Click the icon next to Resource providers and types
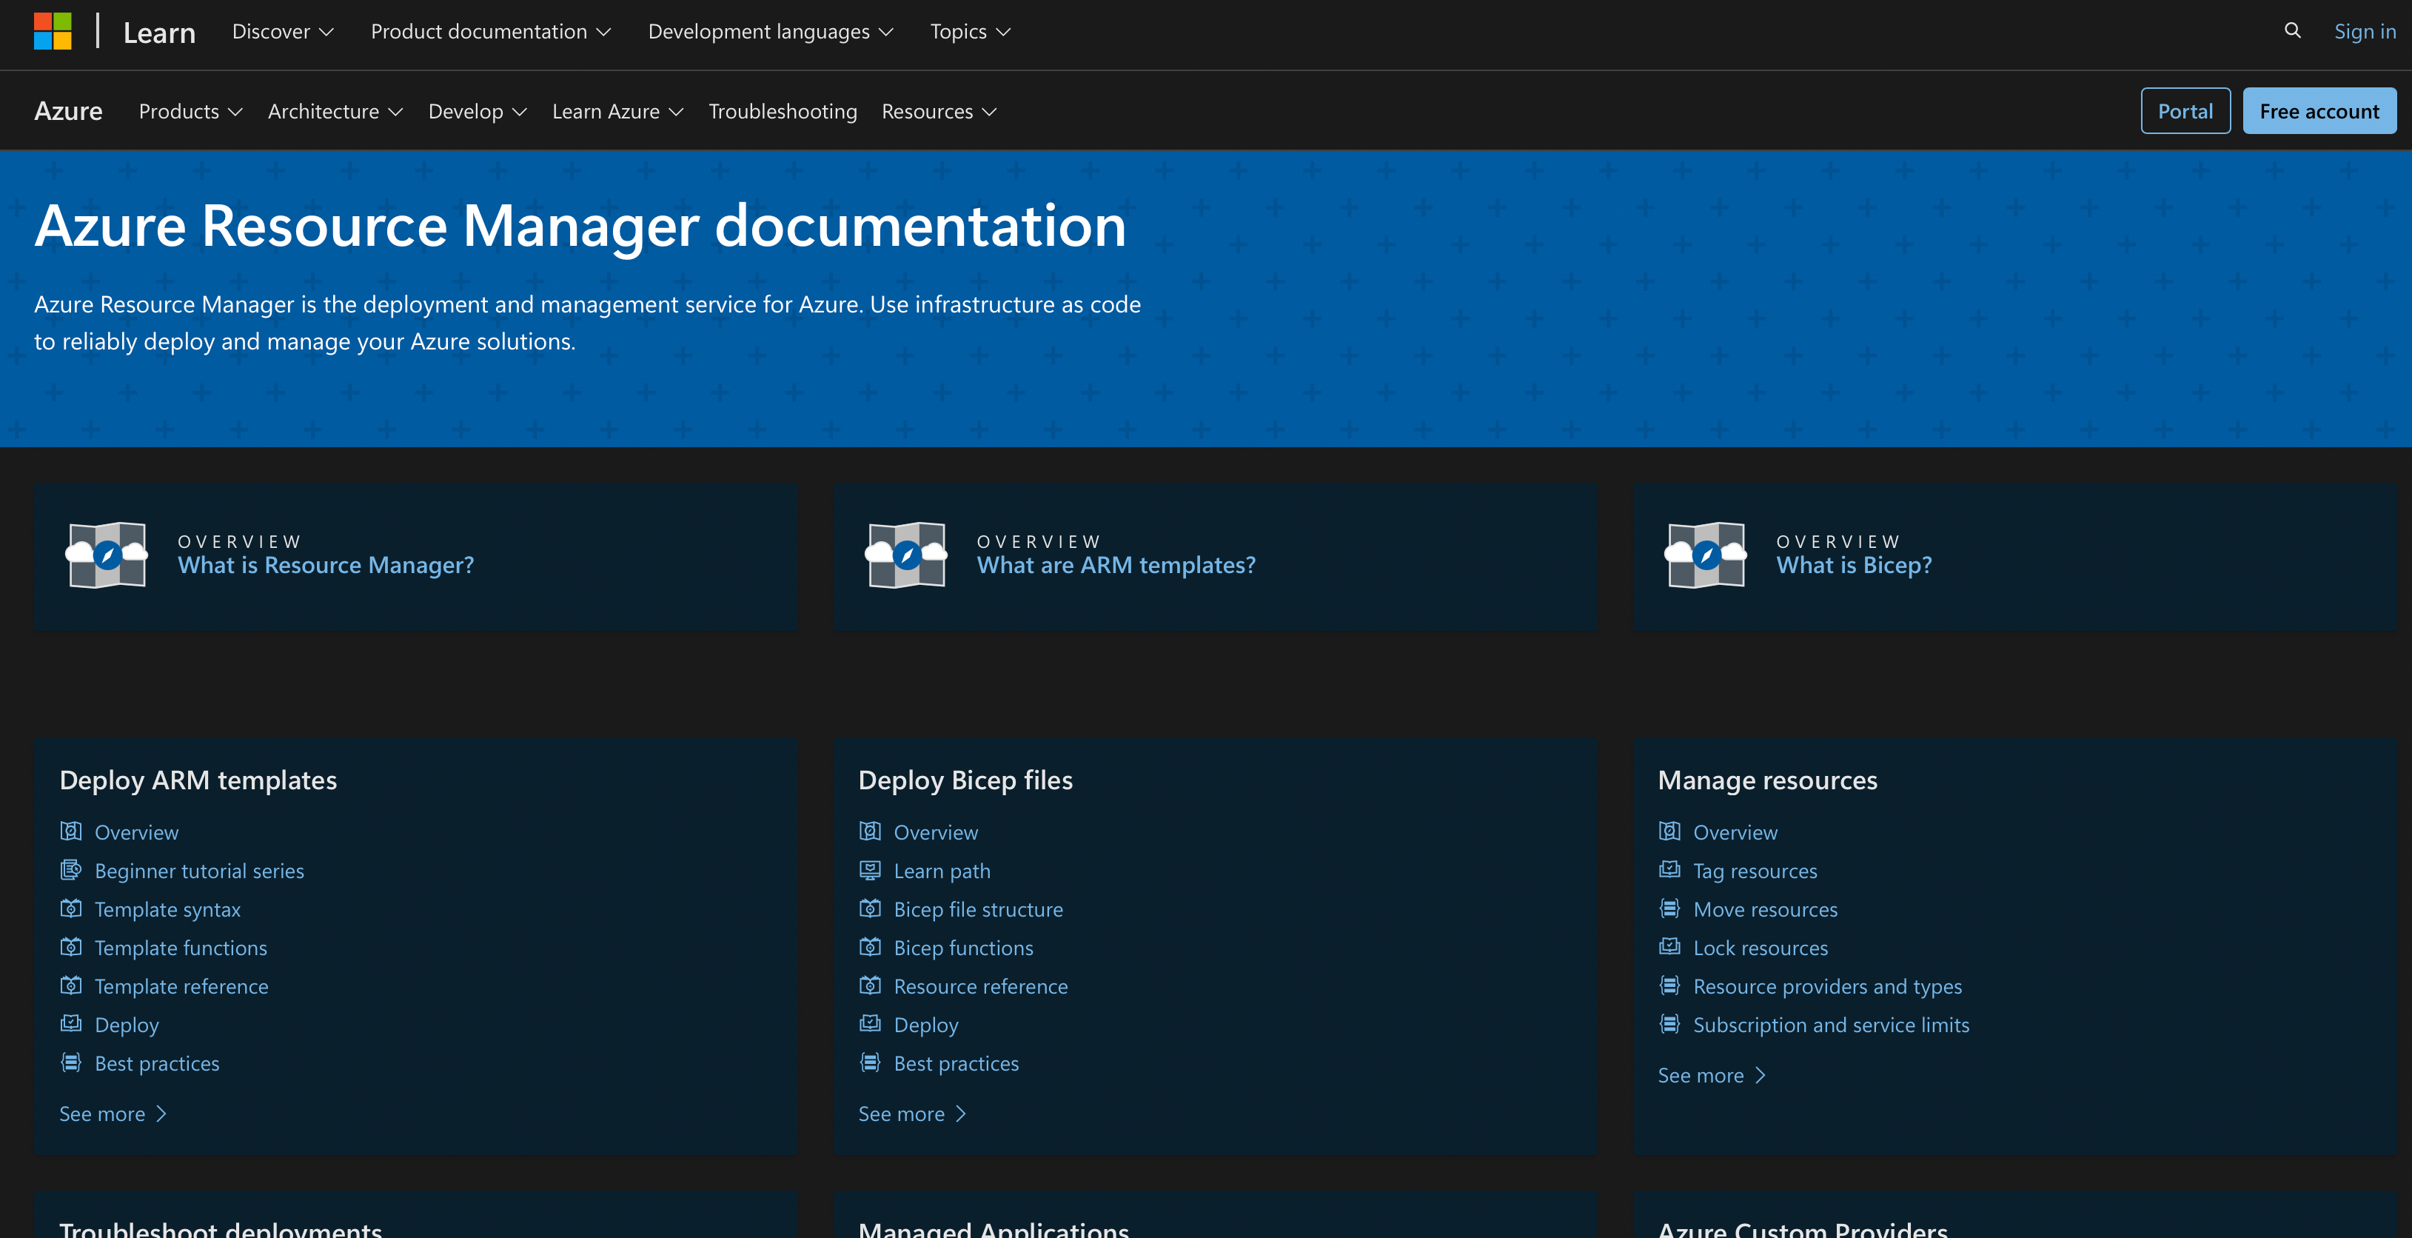The image size is (2412, 1238). [x=1669, y=986]
